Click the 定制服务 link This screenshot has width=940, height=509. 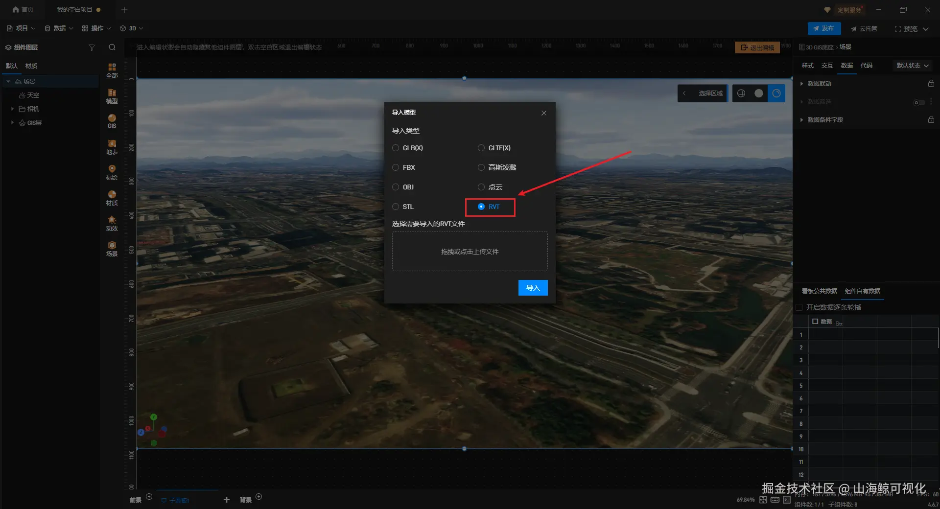pos(848,10)
